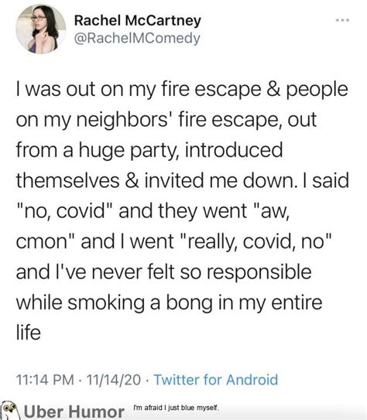Click the Uber Humor owl logo
This screenshot has height=420, width=367.
click(x=10, y=410)
